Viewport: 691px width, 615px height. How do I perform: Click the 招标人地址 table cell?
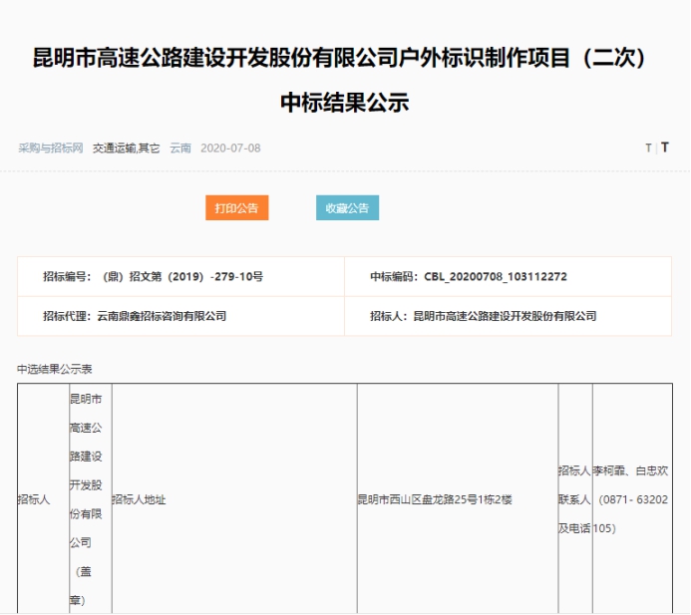(x=139, y=498)
